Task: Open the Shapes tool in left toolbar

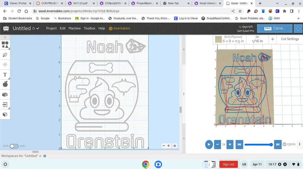Action: coord(5,45)
